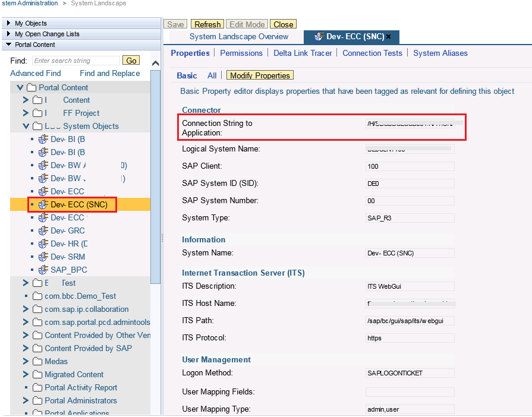Select the Dev- ECC (SNC) system icon
This screenshot has height=417, width=532.
(x=43, y=204)
